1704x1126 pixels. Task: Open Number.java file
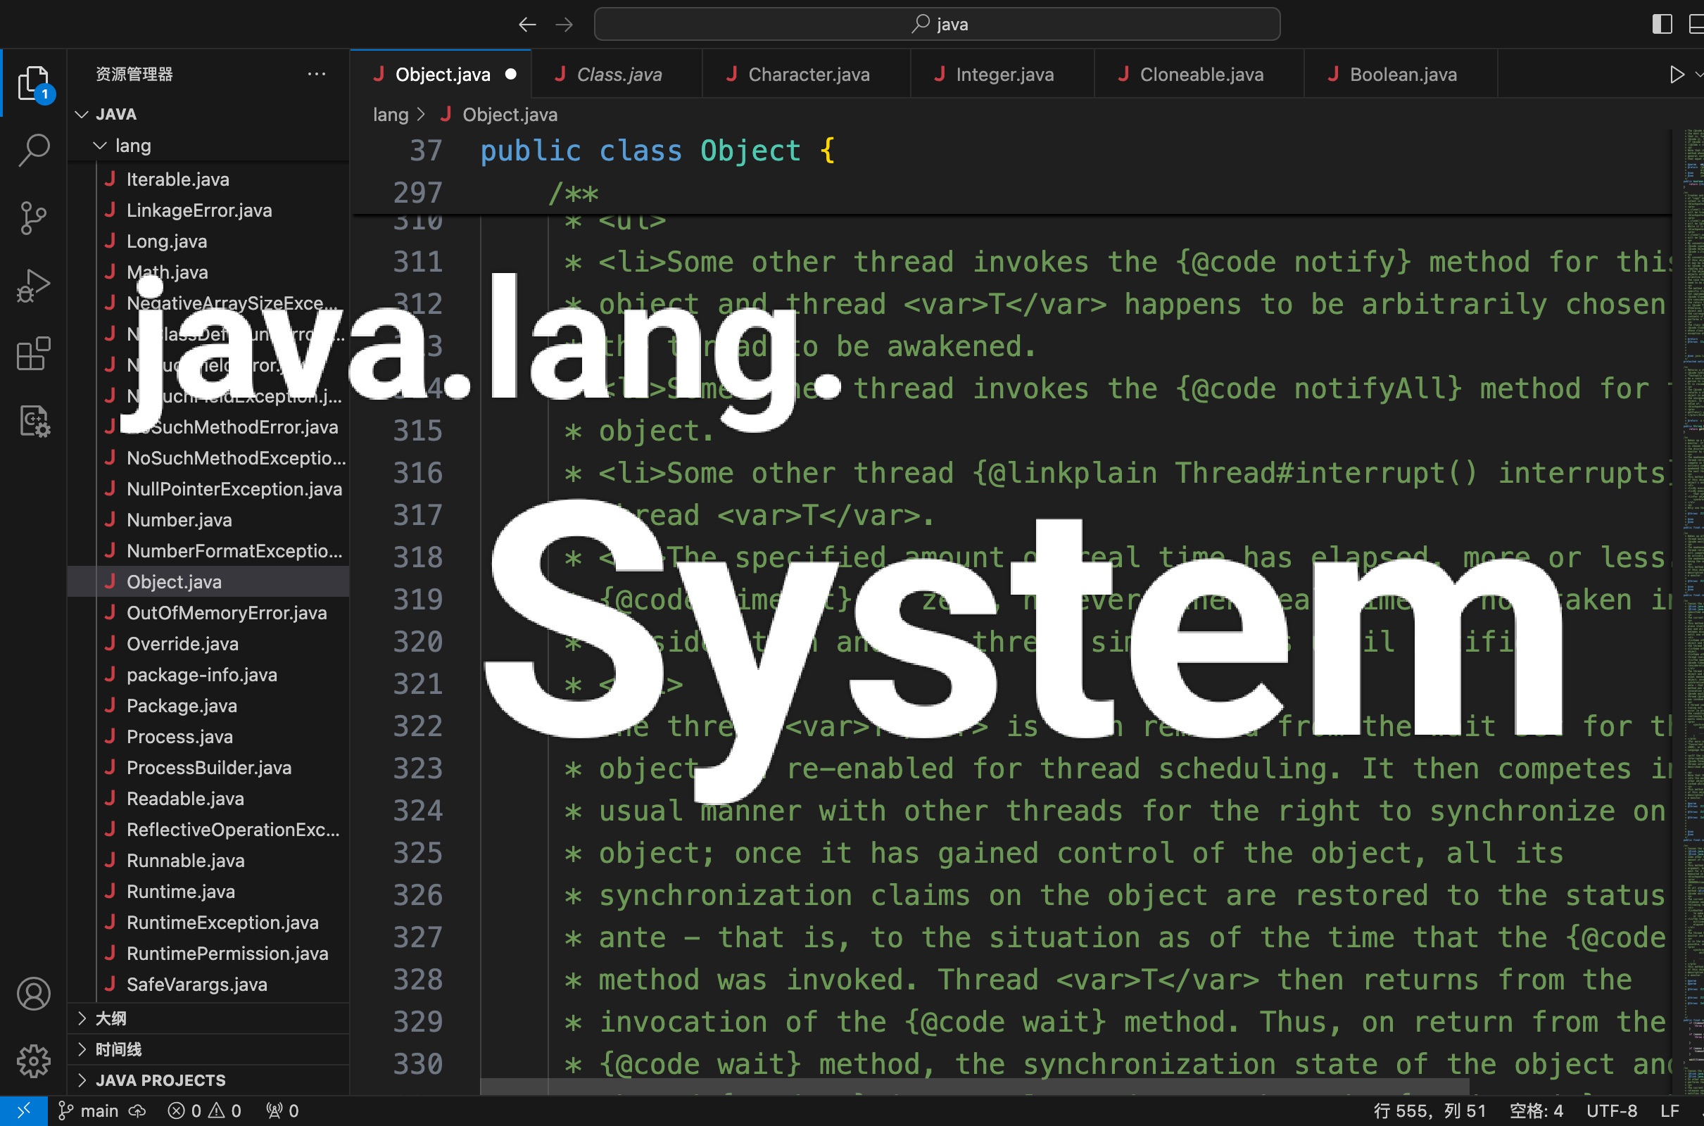click(x=208, y=520)
